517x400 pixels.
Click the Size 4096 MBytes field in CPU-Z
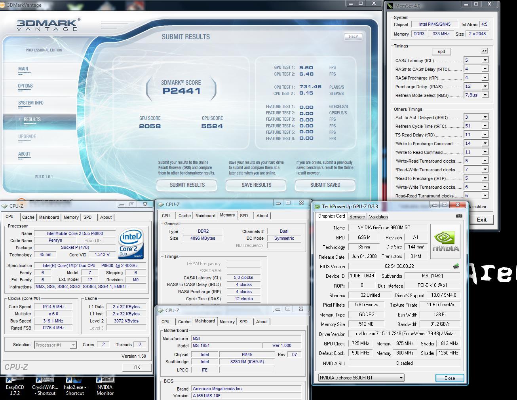coord(203,238)
